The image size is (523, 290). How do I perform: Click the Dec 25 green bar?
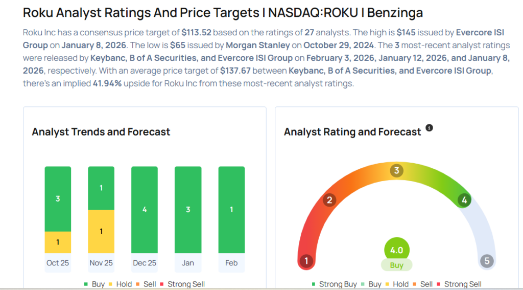[145, 210]
